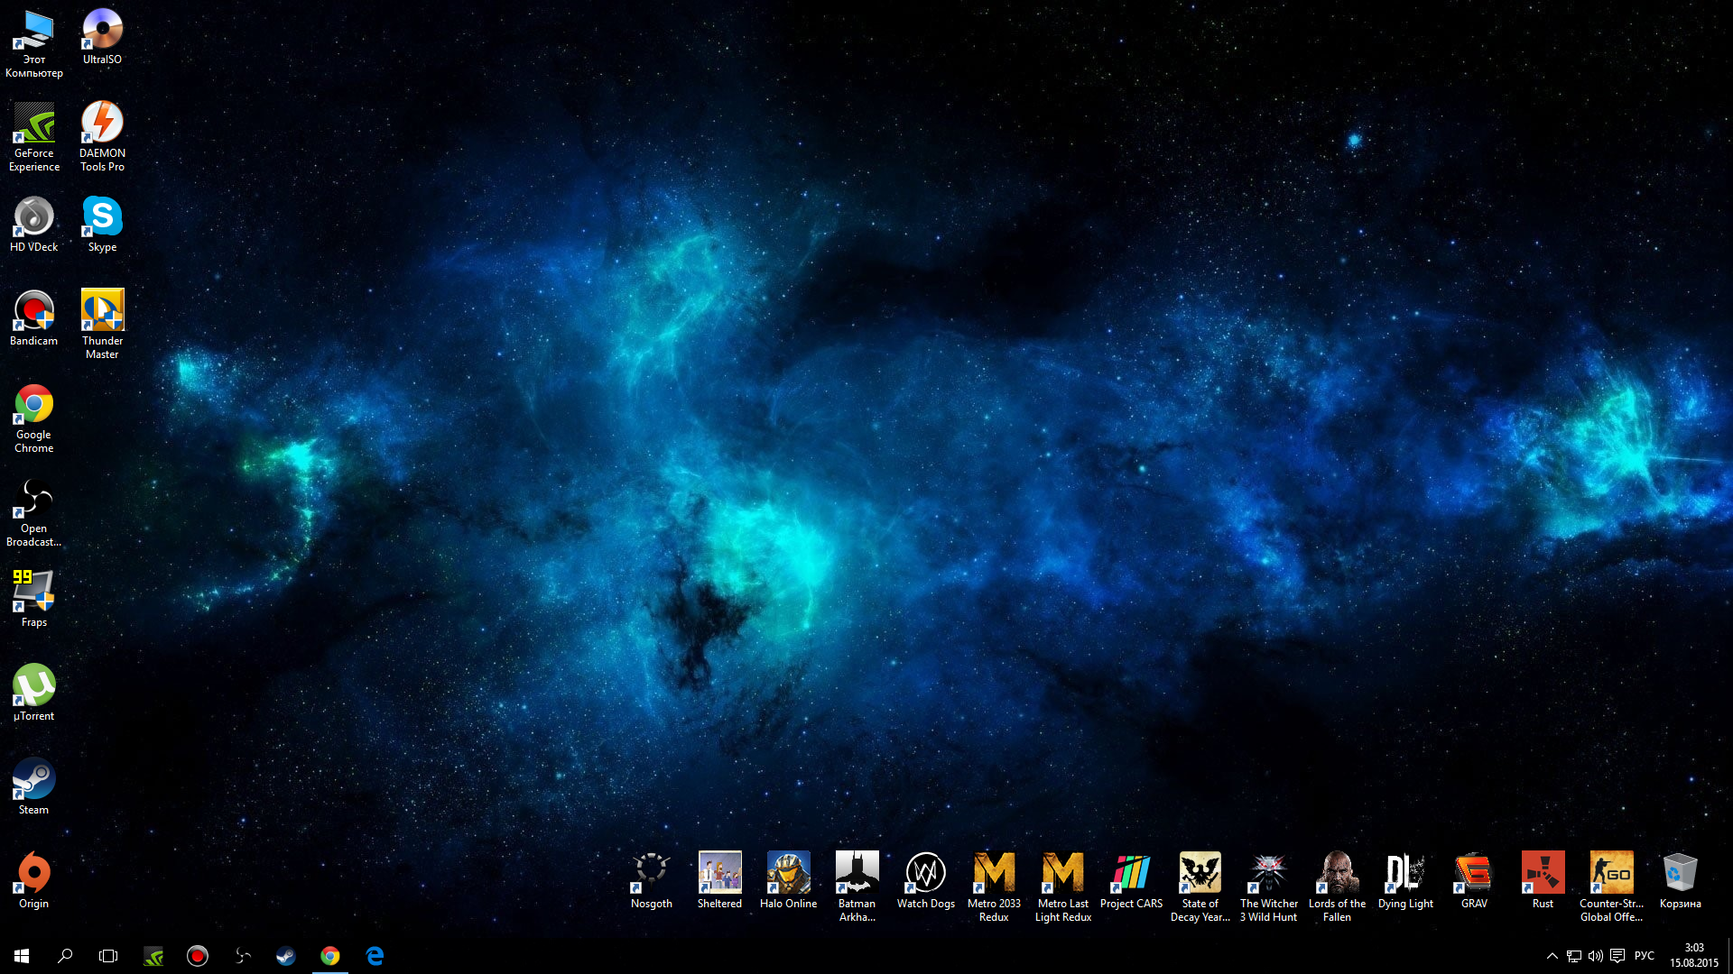Select the DAEMON Tools Pro shortcut
1733x974 pixels.
[x=102, y=136]
